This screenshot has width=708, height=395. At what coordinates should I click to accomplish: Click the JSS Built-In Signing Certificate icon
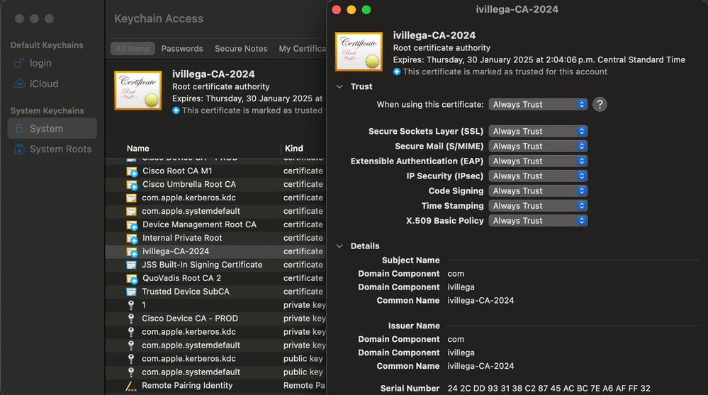(131, 265)
